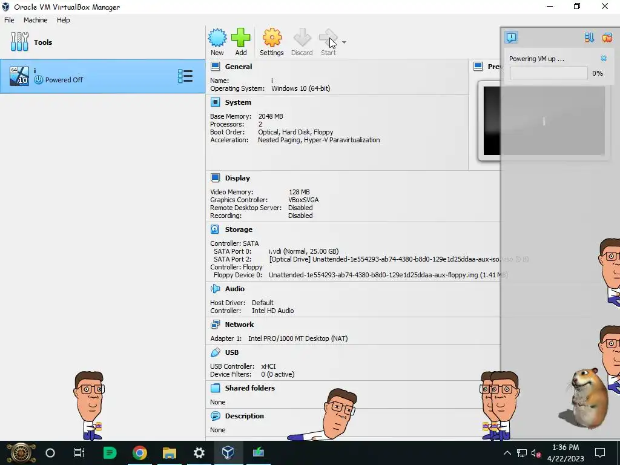
Task: Click the General section heading
Action: coord(239,67)
